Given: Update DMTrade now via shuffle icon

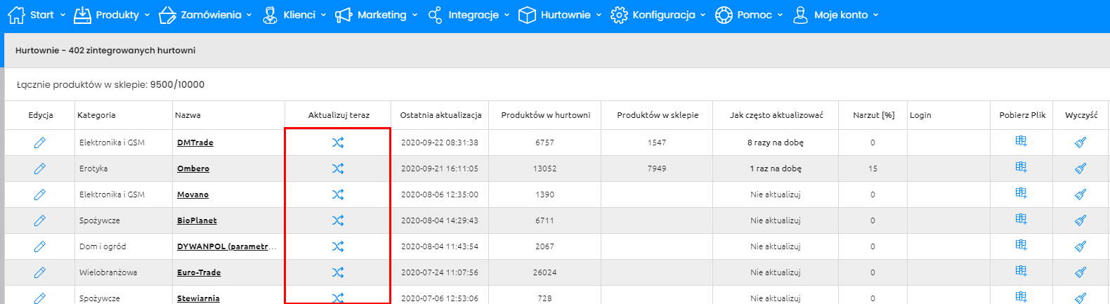Looking at the screenshot, I should 338,143.
